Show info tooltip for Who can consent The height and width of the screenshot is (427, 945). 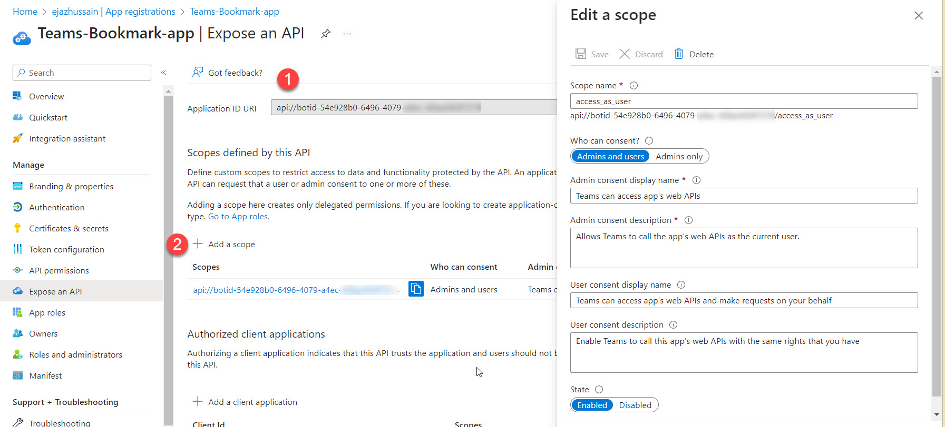tap(649, 140)
